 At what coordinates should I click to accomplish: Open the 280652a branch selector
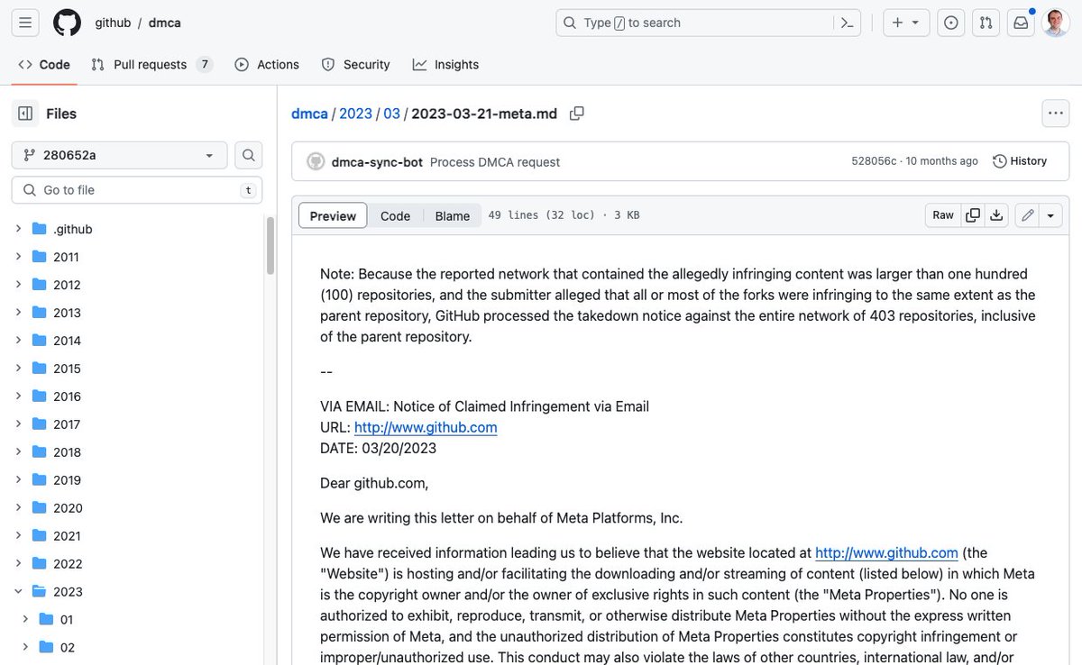[x=119, y=155]
